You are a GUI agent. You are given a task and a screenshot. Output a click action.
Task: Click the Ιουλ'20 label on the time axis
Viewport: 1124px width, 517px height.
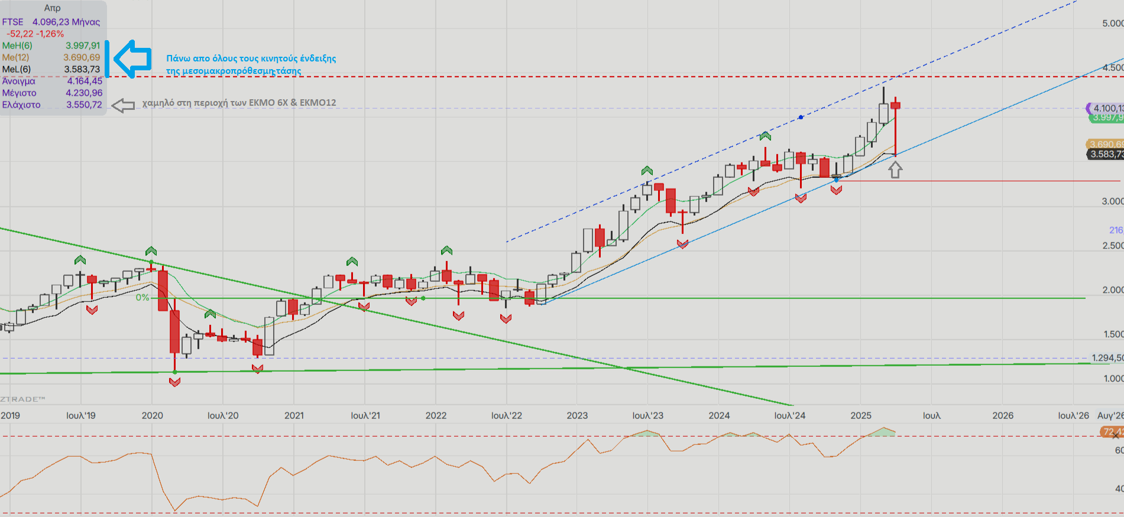(x=223, y=415)
